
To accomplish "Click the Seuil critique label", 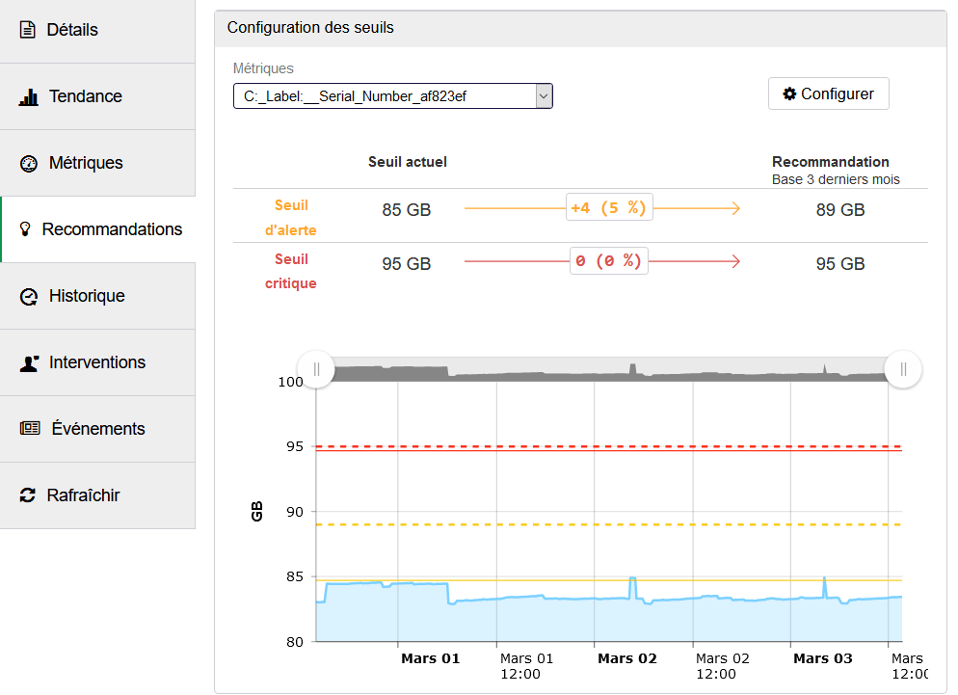I will tap(291, 271).
